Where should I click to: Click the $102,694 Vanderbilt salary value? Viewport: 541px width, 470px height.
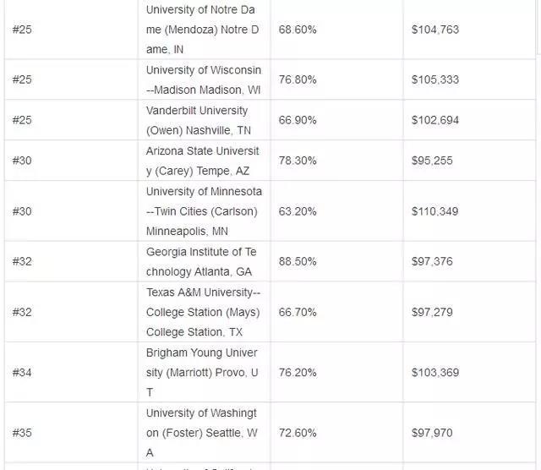click(435, 120)
